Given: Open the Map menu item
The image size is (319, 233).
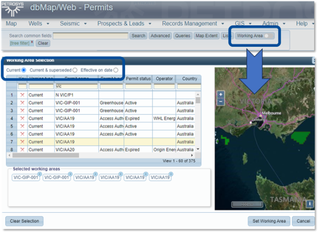Looking at the screenshot, I should [11, 23].
